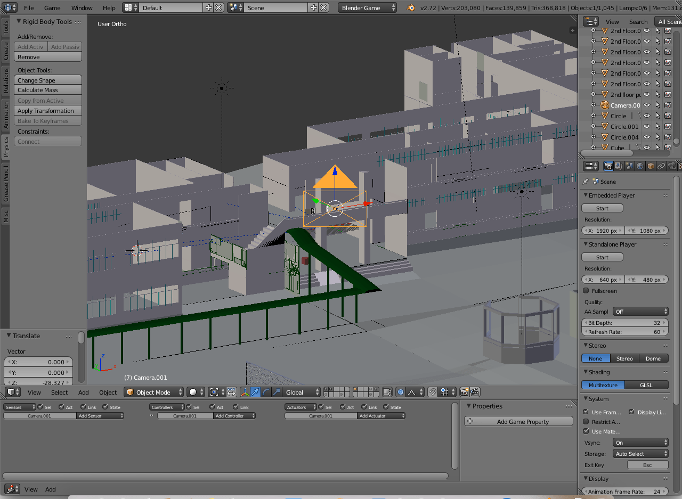Click the Animation Frame Rate slider

point(625,492)
